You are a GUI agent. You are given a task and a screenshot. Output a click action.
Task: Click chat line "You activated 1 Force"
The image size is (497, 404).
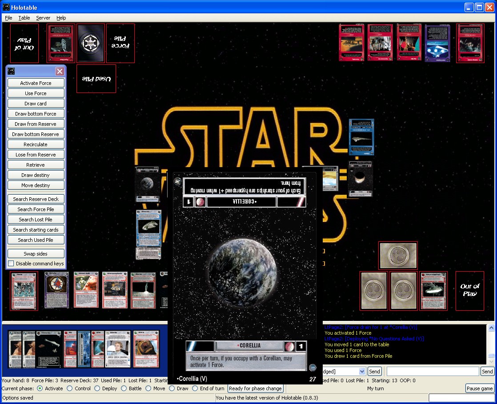pos(348,333)
